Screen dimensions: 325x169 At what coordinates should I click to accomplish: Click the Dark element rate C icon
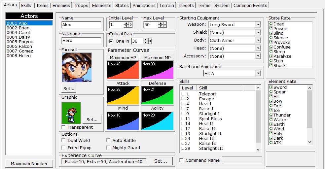(x=271, y=138)
